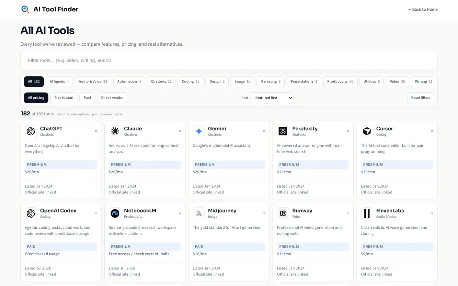This screenshot has width=458, height=286.
Task: Open Perplexity external link arrow
Action: coord(348,131)
